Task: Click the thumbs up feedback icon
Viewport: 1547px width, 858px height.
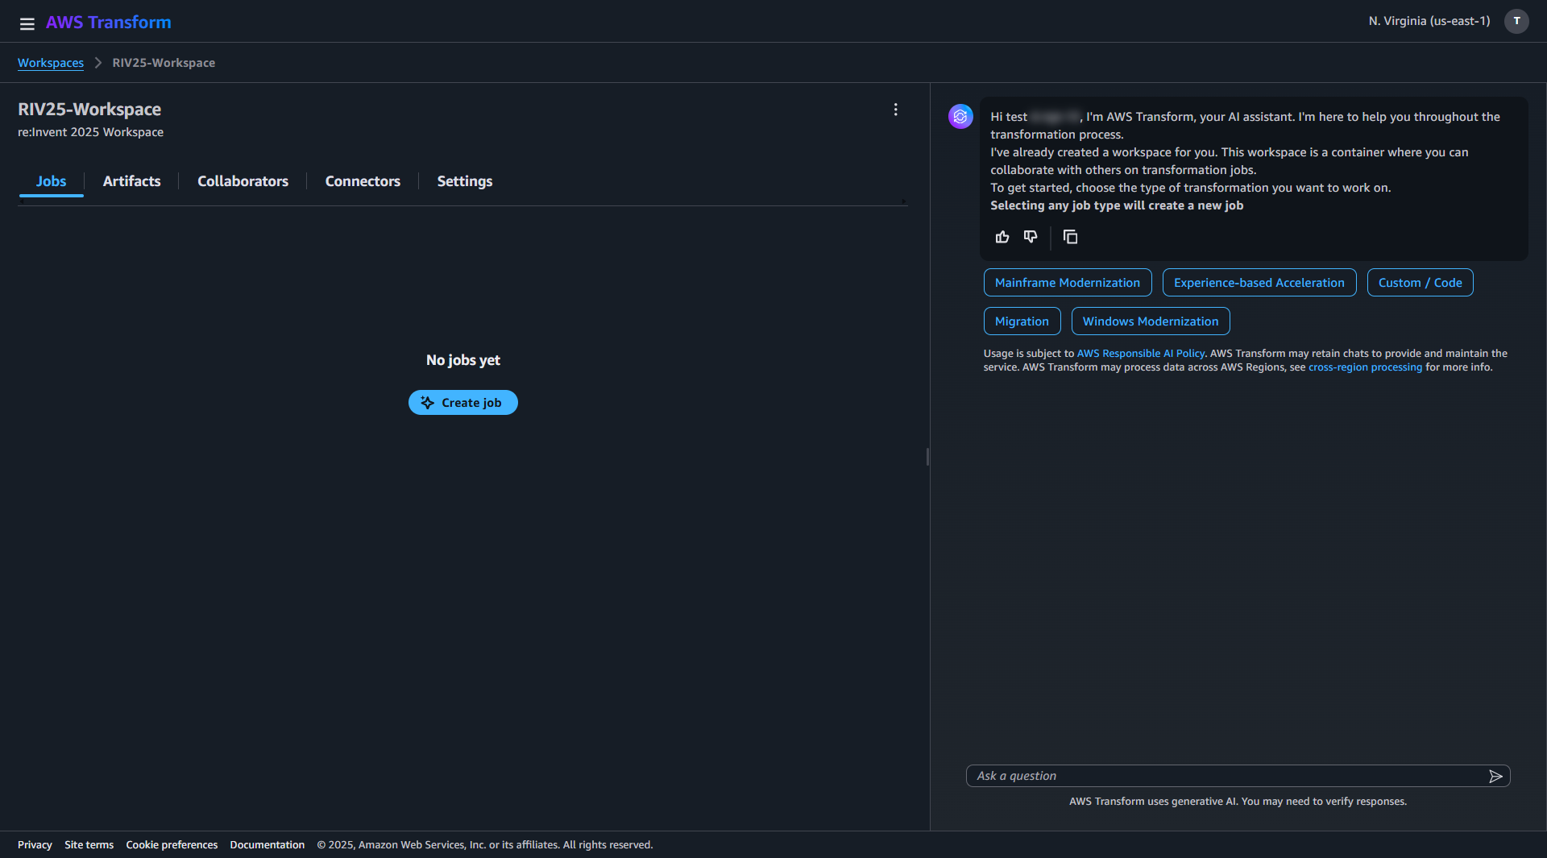Action: coord(1002,237)
